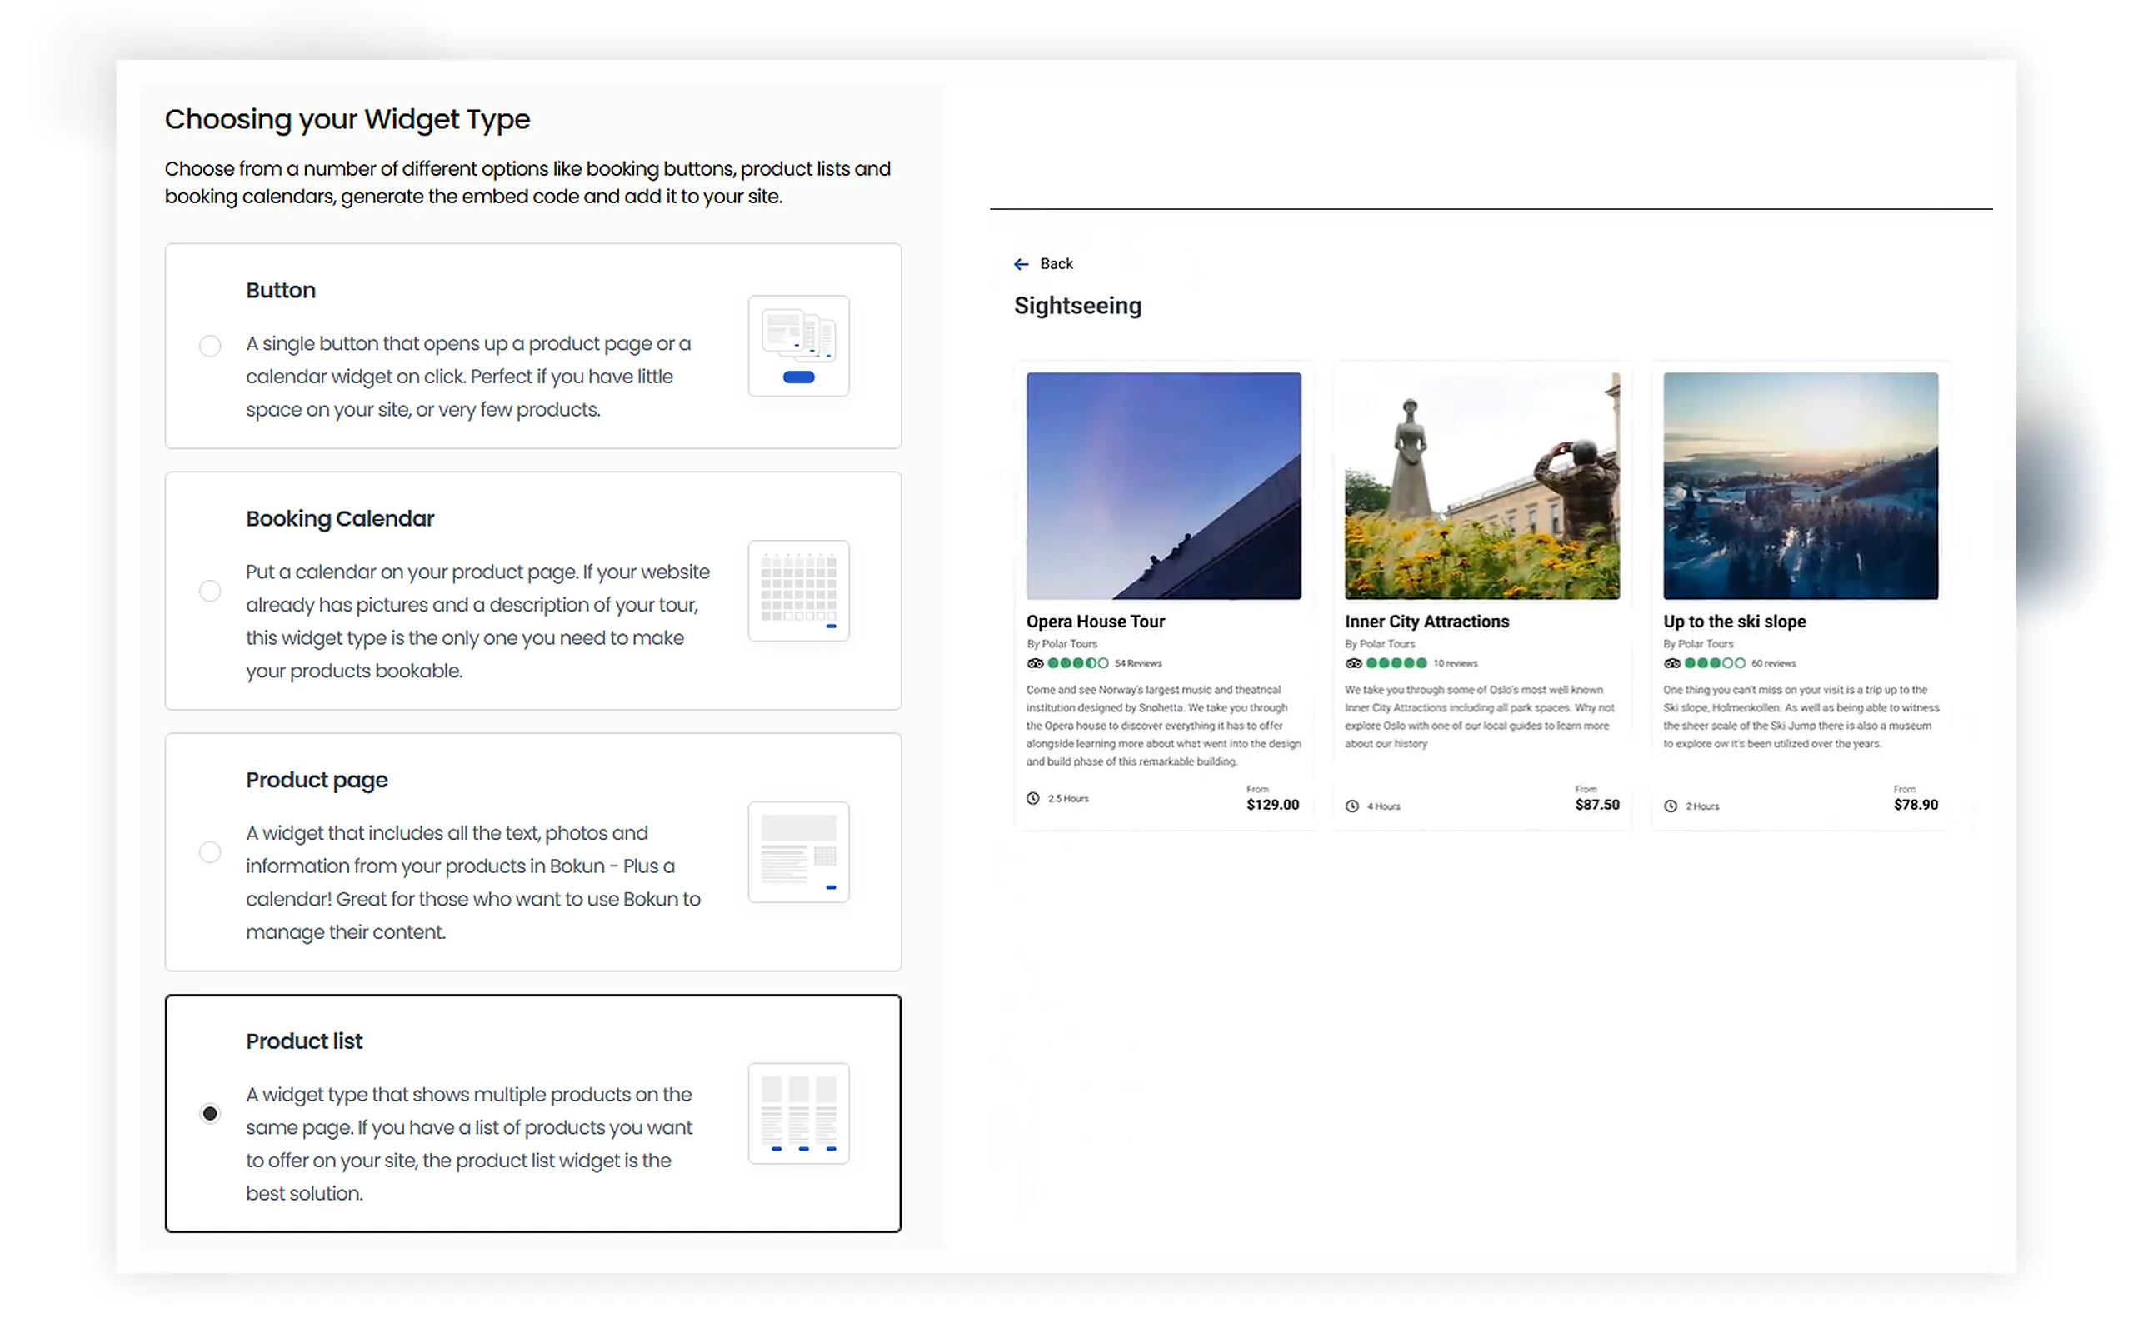Image resolution: width=2133 pixels, height=1333 pixels.
Task: Click the Booking Calendar preview icon
Action: click(x=798, y=591)
